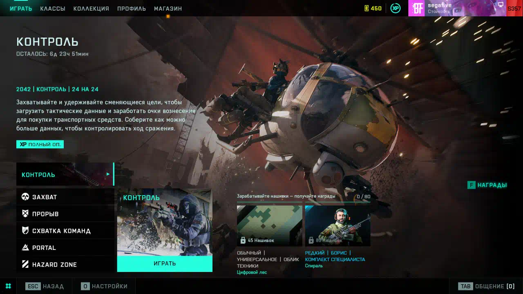Select the СХВАТКА КОМАНД mode label
This screenshot has width=523, height=294.
tap(61, 231)
